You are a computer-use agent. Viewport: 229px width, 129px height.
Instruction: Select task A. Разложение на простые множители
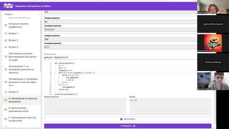point(23,100)
